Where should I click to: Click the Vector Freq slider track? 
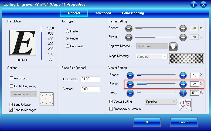click(x=156, y=92)
